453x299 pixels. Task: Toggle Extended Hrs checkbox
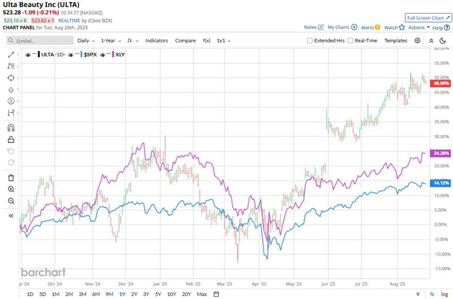(310, 41)
